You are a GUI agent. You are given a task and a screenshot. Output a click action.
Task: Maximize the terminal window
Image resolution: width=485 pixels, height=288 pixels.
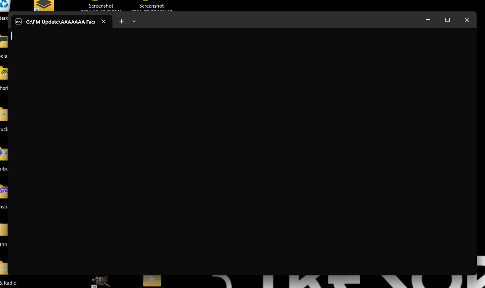[448, 20]
